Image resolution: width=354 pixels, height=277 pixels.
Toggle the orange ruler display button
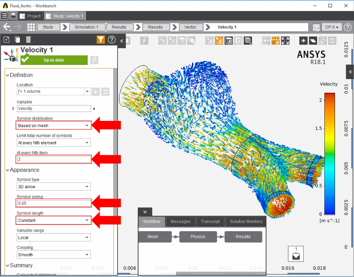pos(276,41)
